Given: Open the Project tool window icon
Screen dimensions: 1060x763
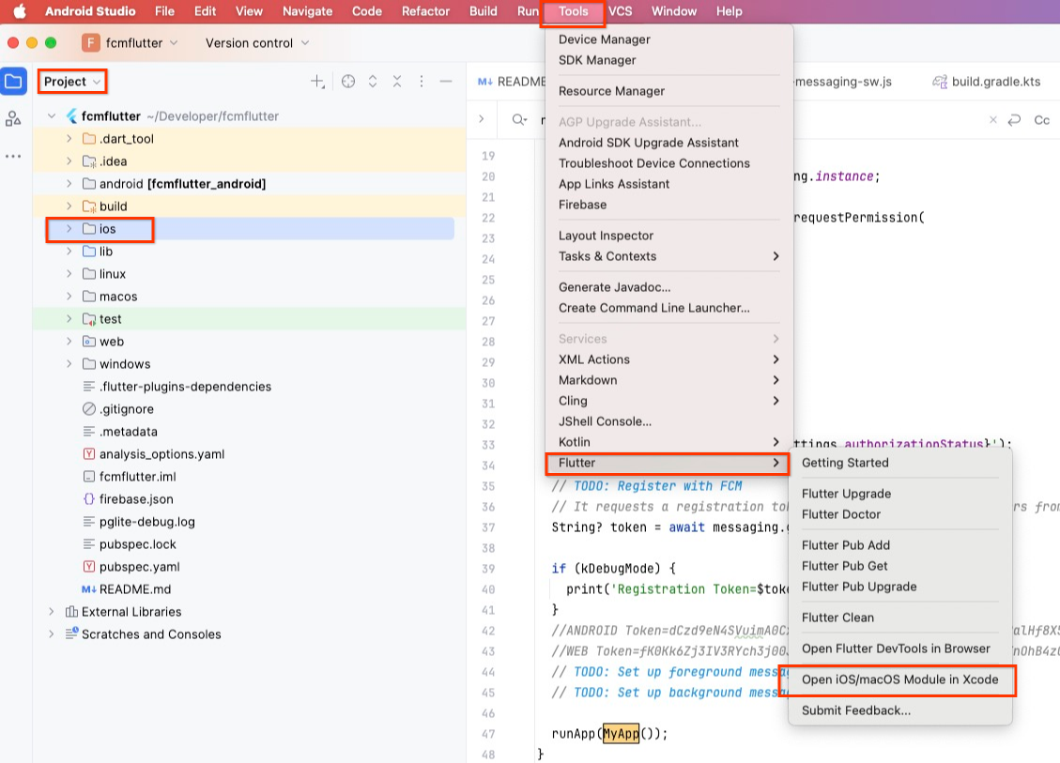Looking at the screenshot, I should click(13, 82).
